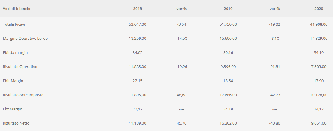The image size is (333, 131).
Task: Click the -42,73 variation value
Action: [275, 95]
